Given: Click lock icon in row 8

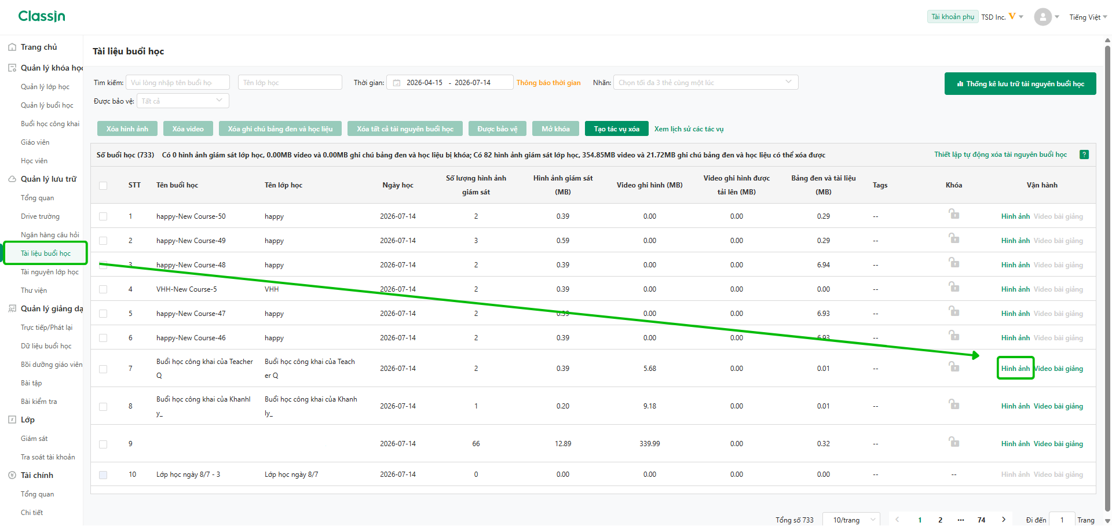Looking at the screenshot, I should click(954, 404).
